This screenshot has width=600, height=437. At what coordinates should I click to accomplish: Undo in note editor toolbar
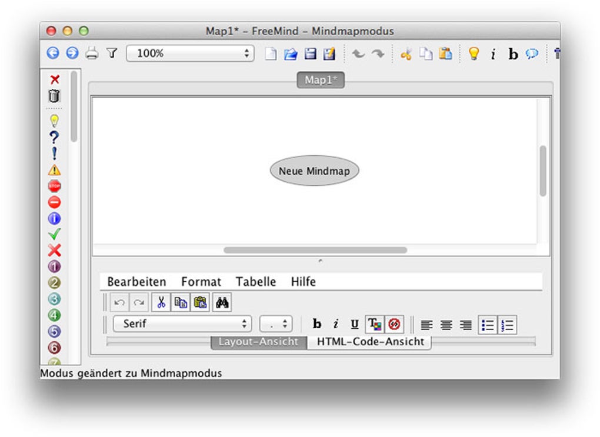click(x=120, y=303)
